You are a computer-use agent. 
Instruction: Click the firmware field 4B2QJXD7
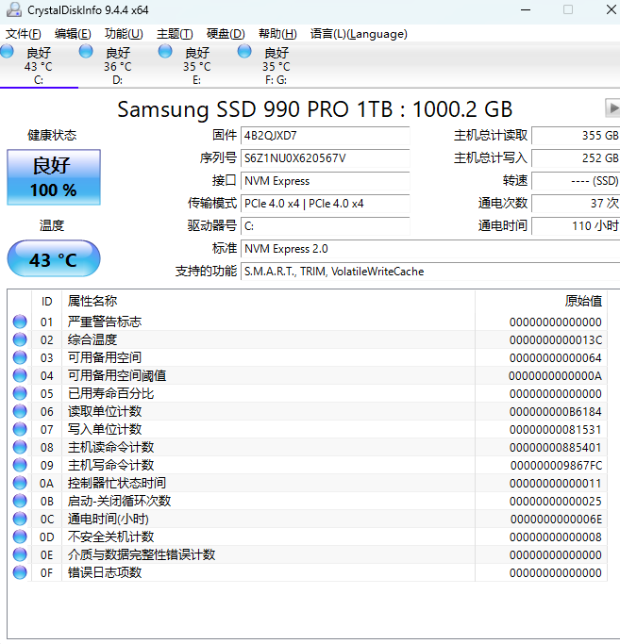pyautogui.click(x=326, y=136)
